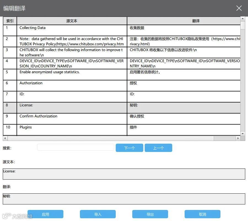This screenshot has width=248, height=221.
Task: Select translation cell 收集数据
Action: click(x=184, y=30)
